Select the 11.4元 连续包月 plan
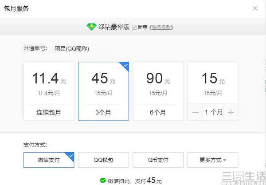266x185 pixels. coord(48,91)
